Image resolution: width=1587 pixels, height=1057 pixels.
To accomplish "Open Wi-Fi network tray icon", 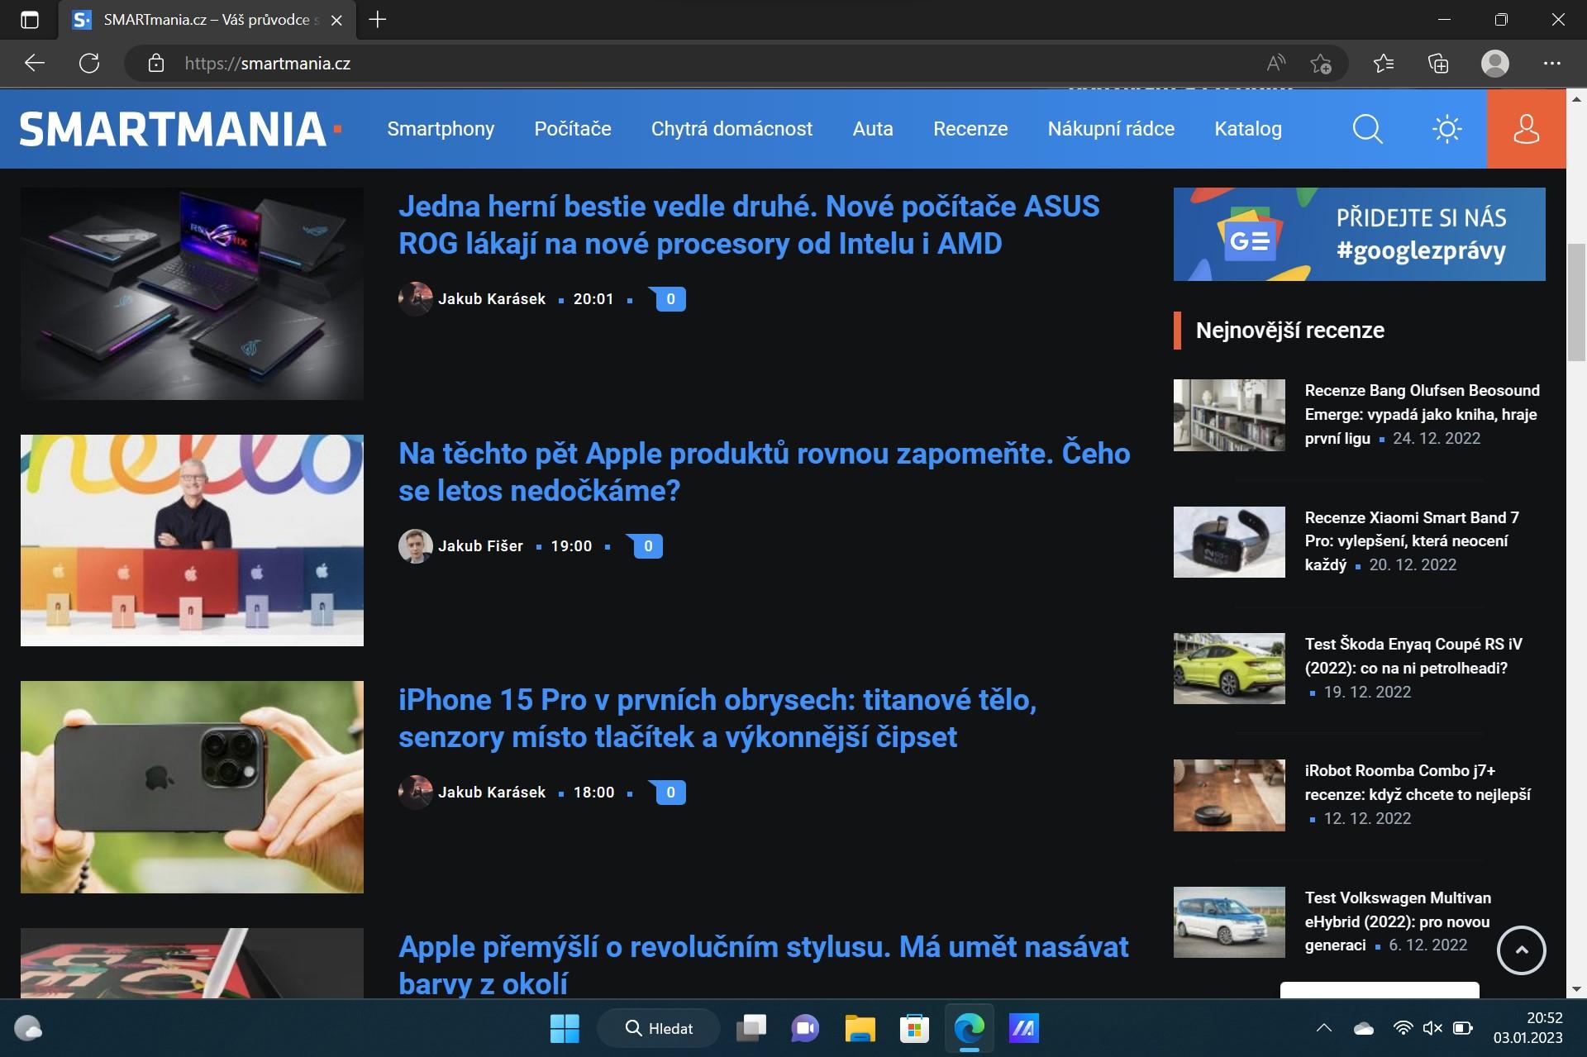I will (x=1403, y=1029).
